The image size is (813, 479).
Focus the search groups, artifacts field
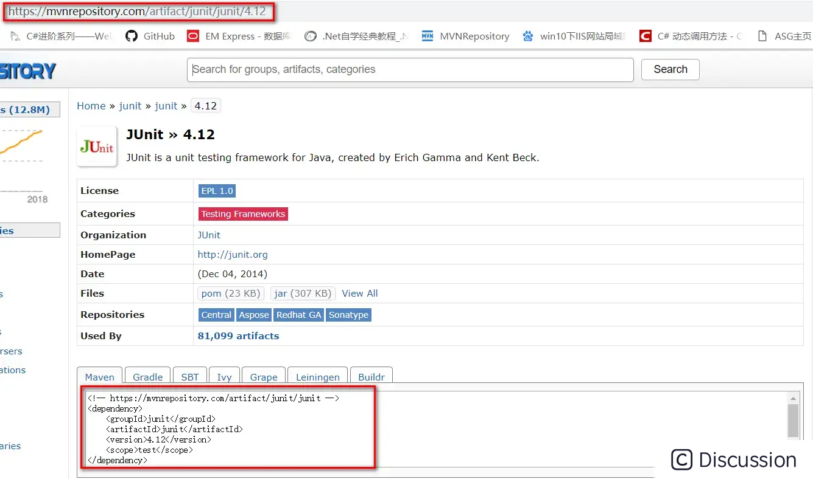coord(410,69)
